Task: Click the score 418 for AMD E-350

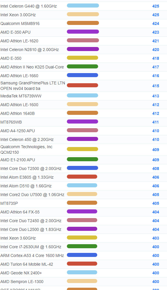Action: pyautogui.click(x=155, y=58)
